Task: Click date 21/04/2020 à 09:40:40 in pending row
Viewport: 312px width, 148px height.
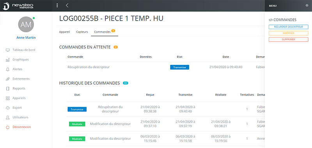Action: 226,67
